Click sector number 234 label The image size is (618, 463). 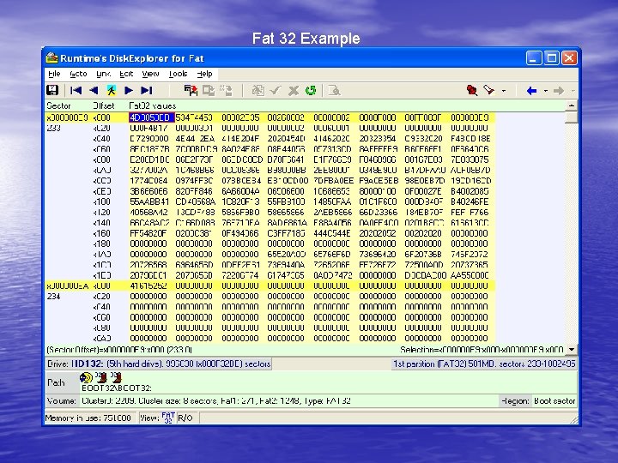53,296
